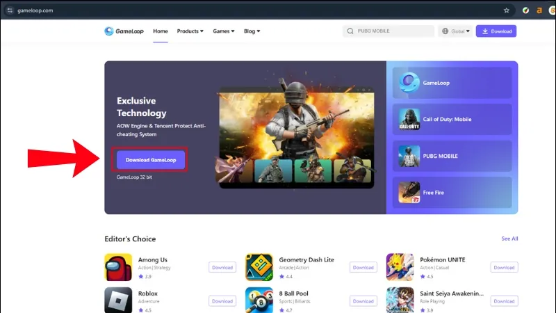Open the Home tab
This screenshot has width=556, height=313.
(x=161, y=31)
